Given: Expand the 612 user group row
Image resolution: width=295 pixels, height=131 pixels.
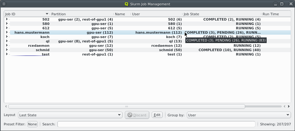Looking at the screenshot, I should pos(7,28).
